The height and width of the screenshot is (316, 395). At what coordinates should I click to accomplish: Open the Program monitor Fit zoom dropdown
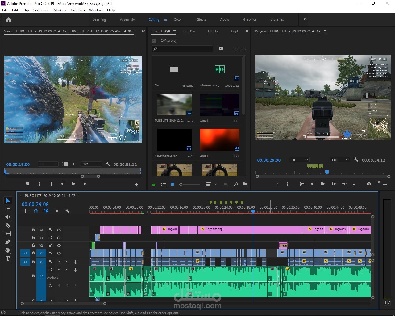coord(299,160)
